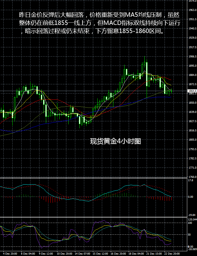Image resolution: width=197 pixels, height=256 pixels.
Task: Click the annotation line mentioning 1855-1860区间
Action: pyautogui.click(x=92, y=31)
